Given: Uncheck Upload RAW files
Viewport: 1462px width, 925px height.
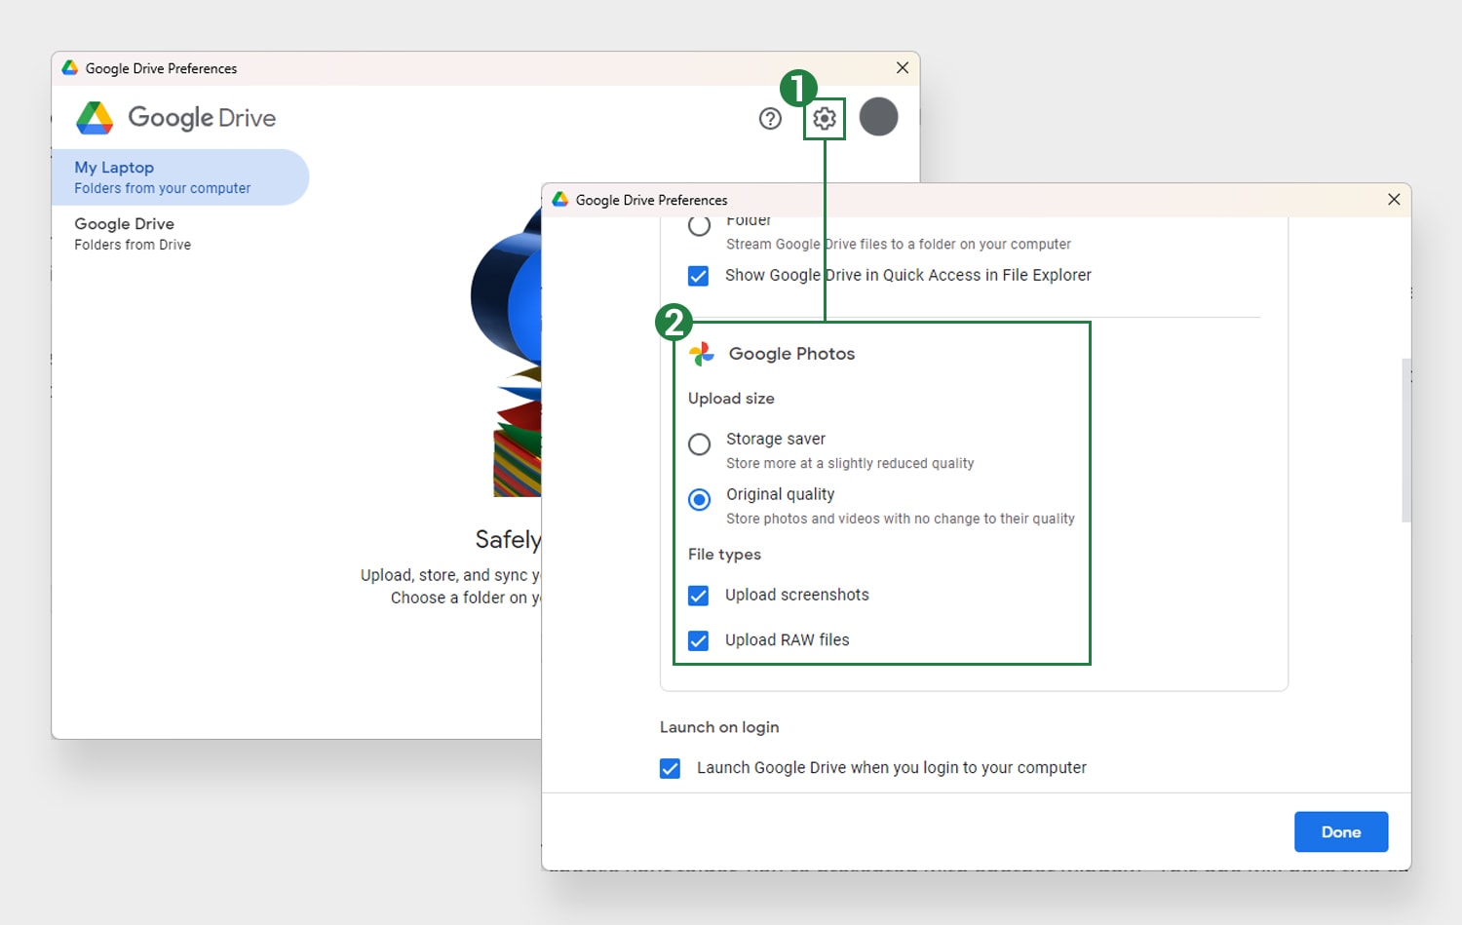Looking at the screenshot, I should click(x=698, y=640).
